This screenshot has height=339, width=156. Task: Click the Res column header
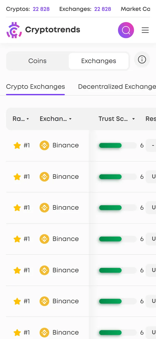click(151, 119)
